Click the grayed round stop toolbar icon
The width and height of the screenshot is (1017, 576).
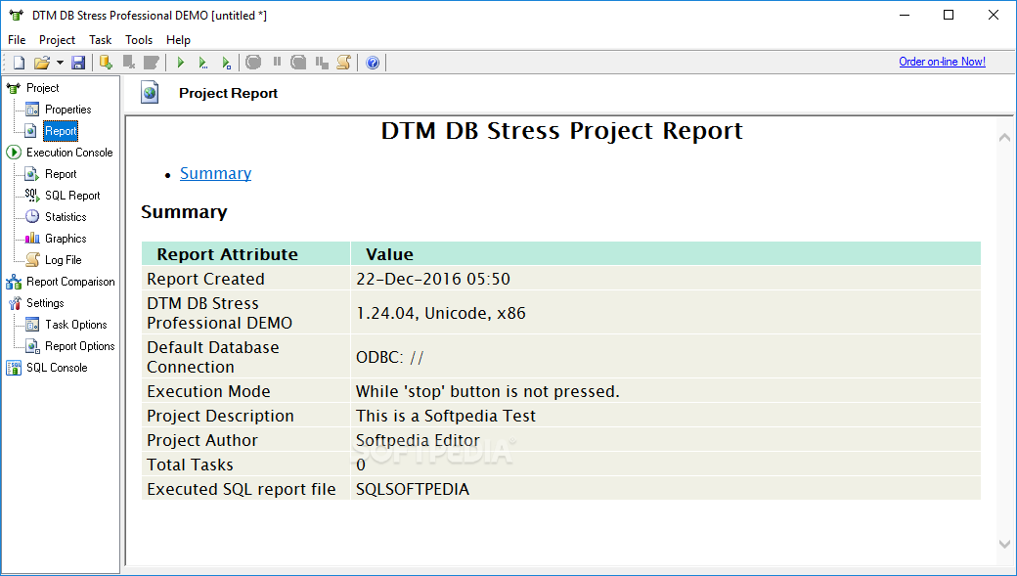coord(253,63)
